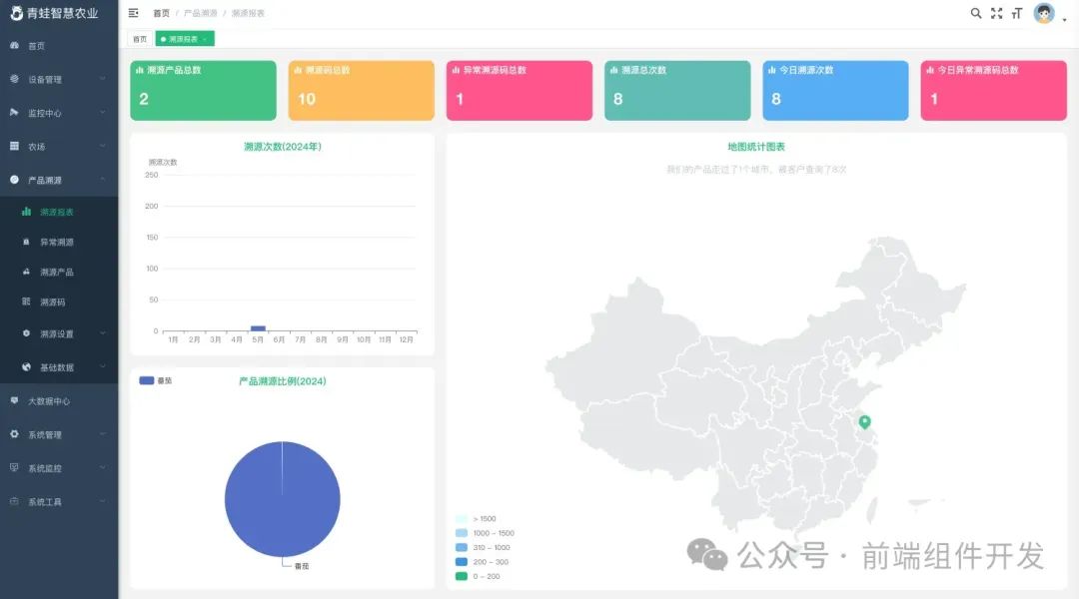Click the > 1500 legend color swatch on map
Screen dimensions: 1079x599
point(459,518)
